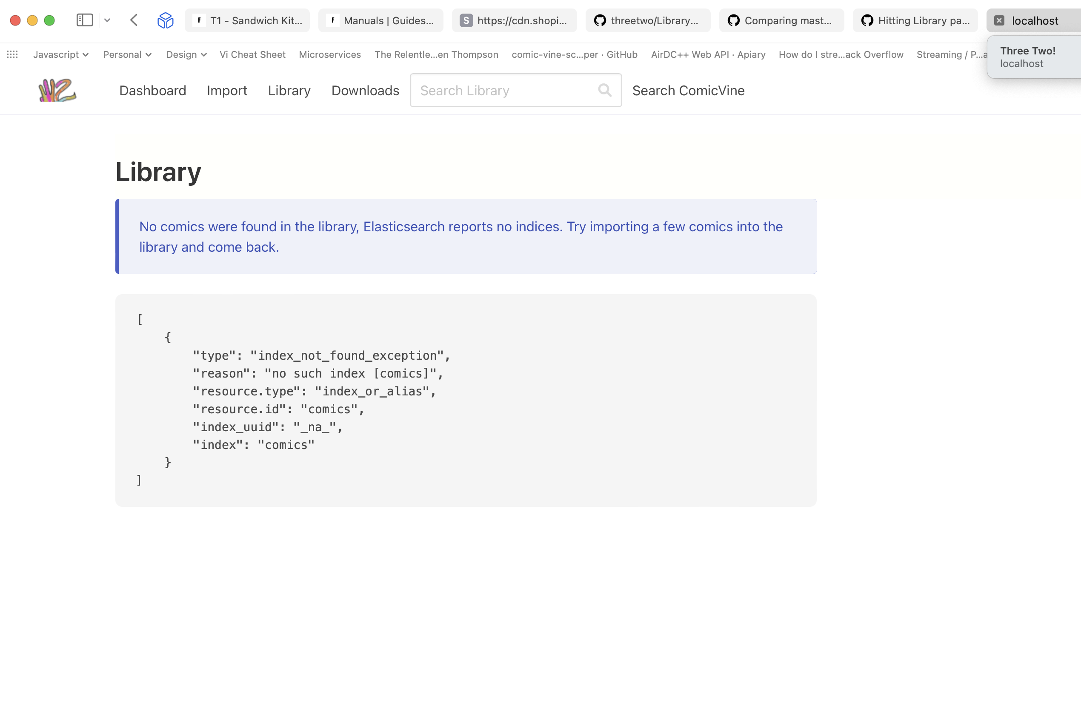Image resolution: width=1081 pixels, height=716 pixels.
Task: Open the T1 - Sandwich Kit tab
Action: coord(247,20)
